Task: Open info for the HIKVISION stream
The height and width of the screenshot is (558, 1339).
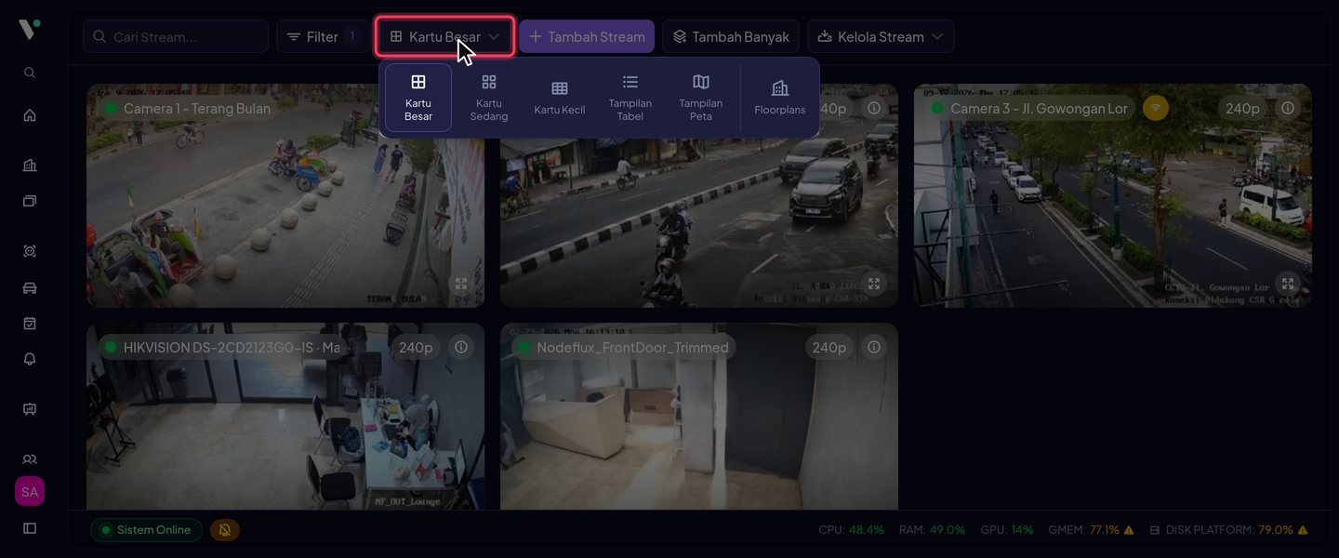Action: point(461,347)
